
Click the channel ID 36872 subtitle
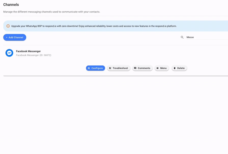(x=34, y=55)
